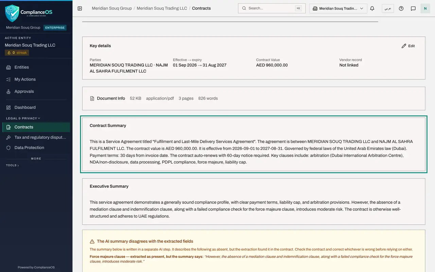Collapse the sidebar panel toggle icon

(80, 8)
